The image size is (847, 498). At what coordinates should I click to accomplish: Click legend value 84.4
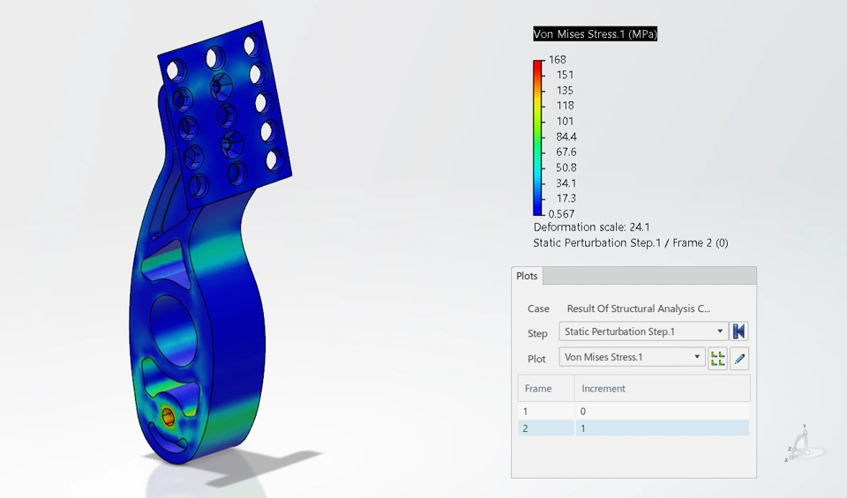click(566, 137)
